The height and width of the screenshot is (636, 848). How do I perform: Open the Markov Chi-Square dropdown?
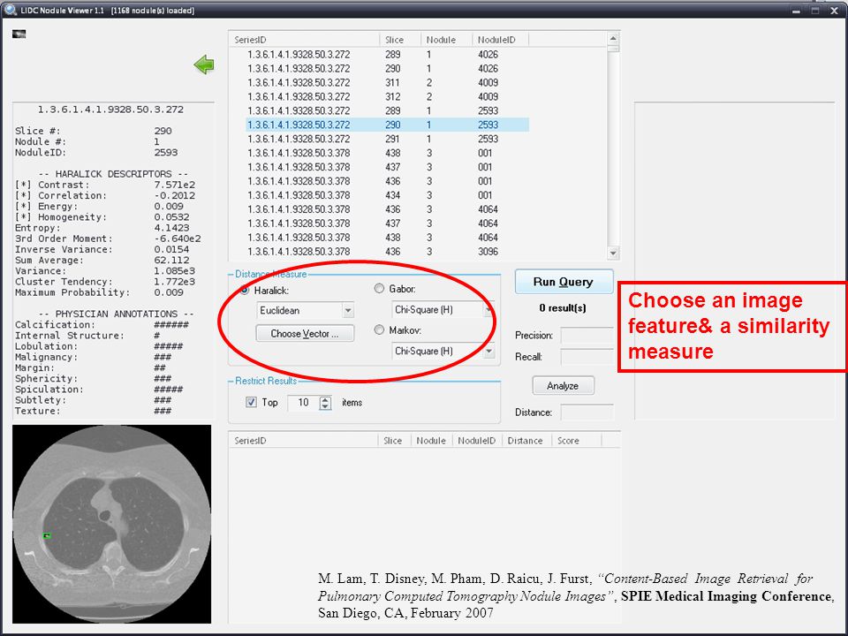(x=488, y=351)
